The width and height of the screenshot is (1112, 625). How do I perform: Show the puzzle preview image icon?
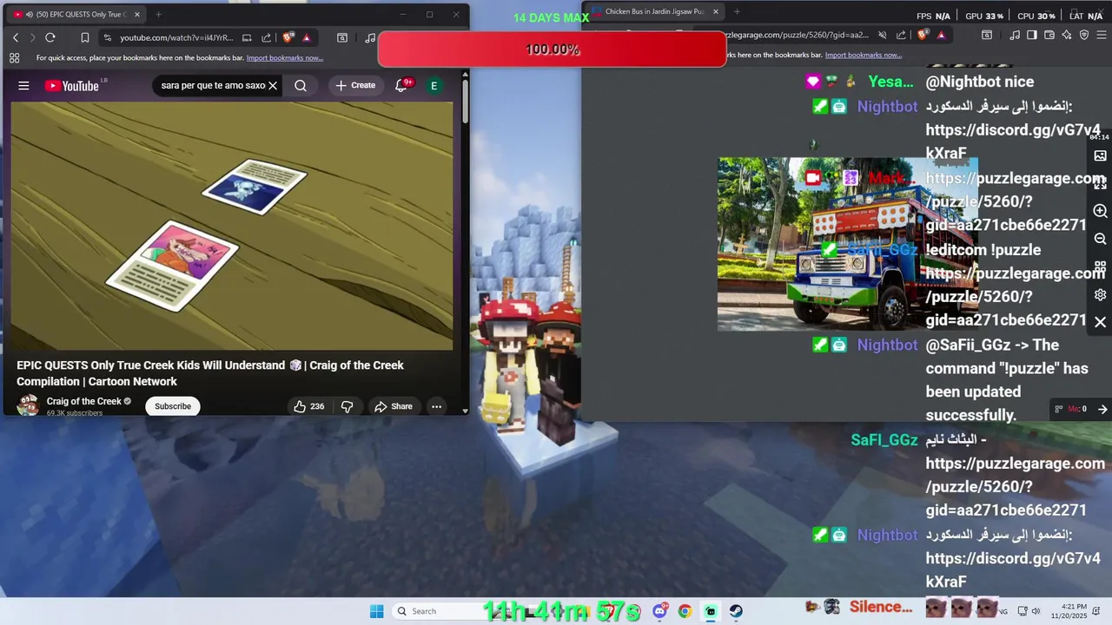click(x=1100, y=156)
